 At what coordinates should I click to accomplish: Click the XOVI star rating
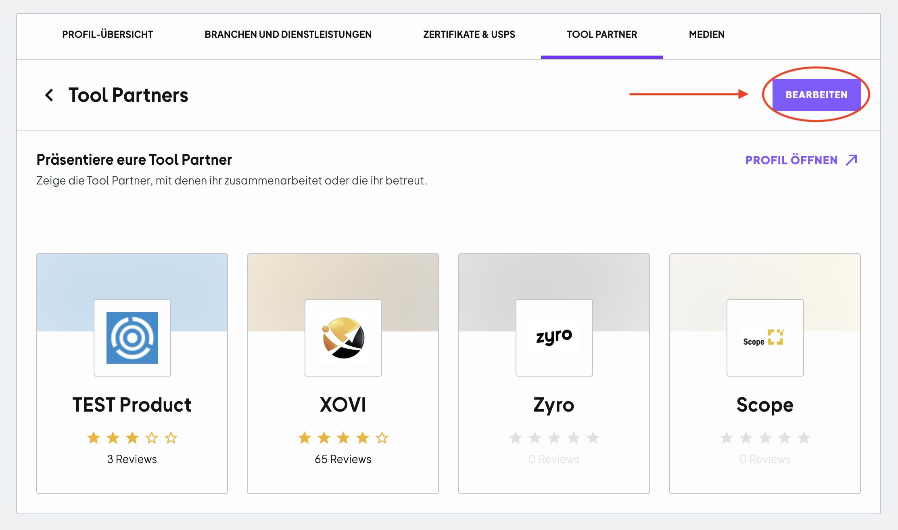[x=343, y=438]
